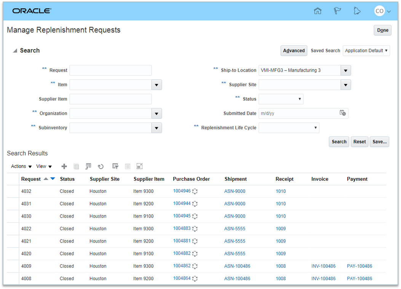This screenshot has height=289, width=401.
Task: Sort Request column descending
Action: [x=53, y=179]
